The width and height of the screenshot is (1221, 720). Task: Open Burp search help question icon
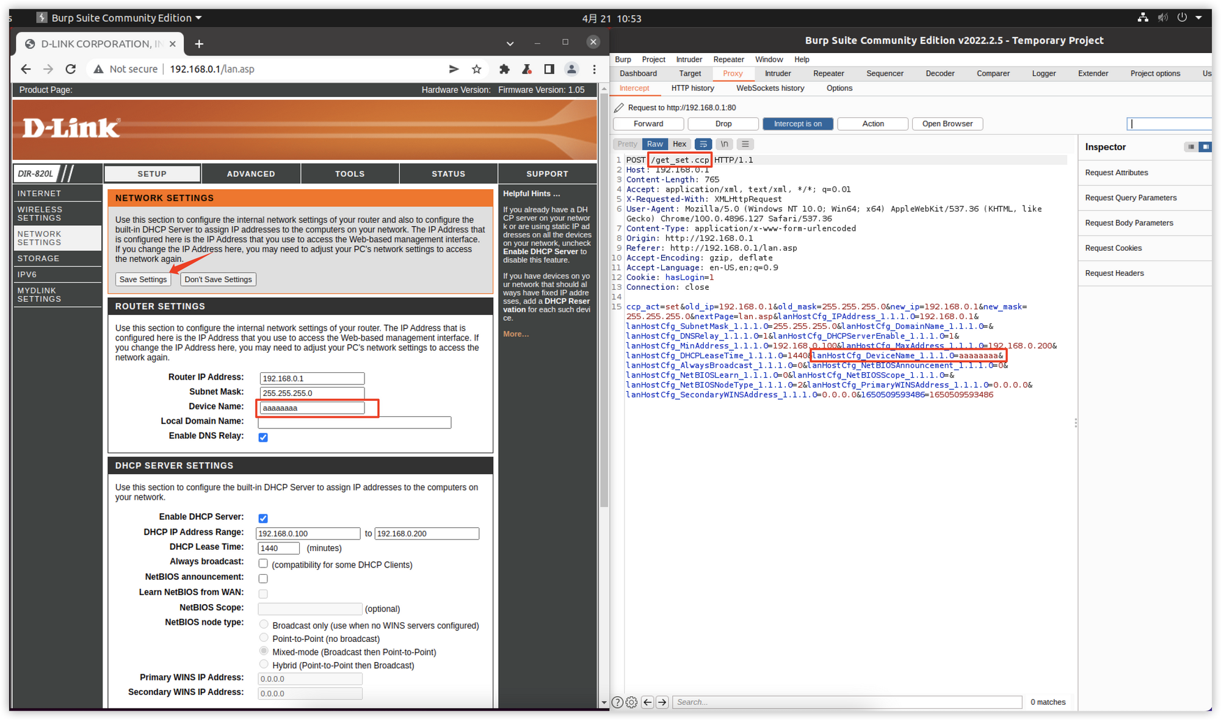(617, 702)
